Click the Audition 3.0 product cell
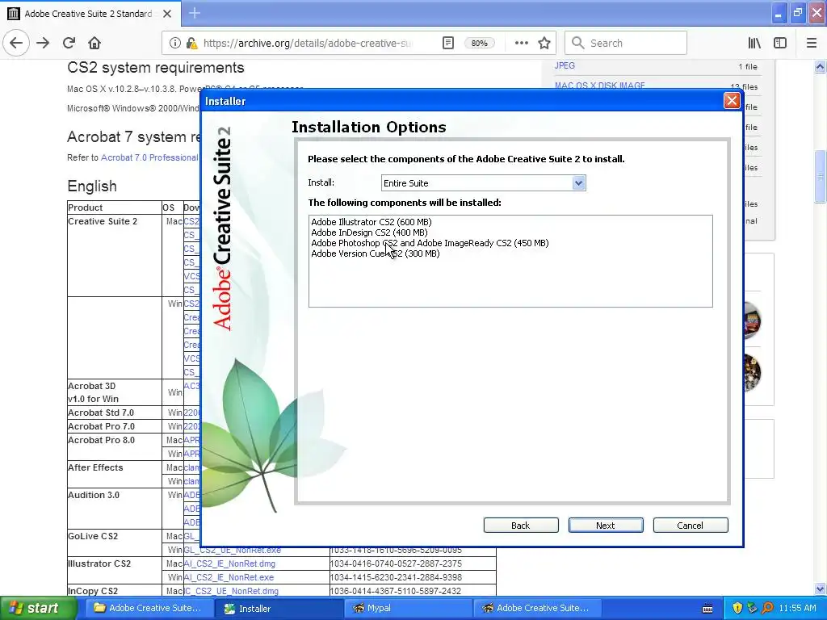The image size is (827, 620). point(115,509)
